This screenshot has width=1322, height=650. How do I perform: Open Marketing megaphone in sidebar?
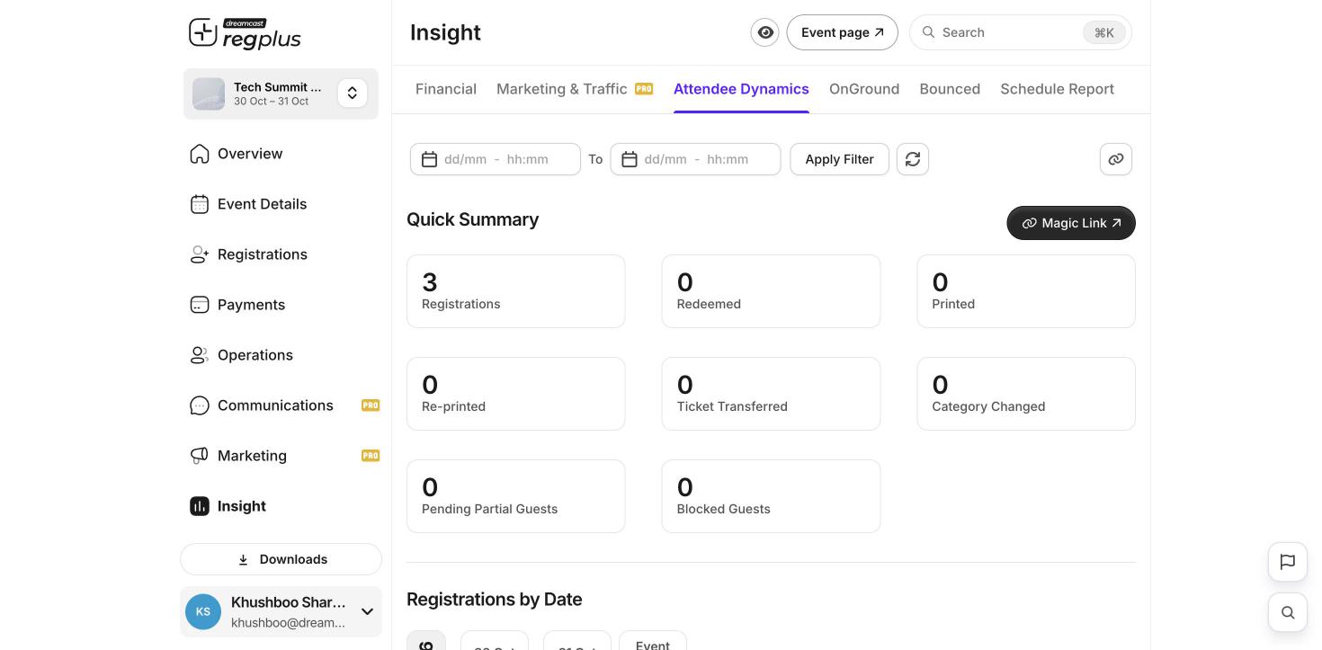[x=200, y=456]
